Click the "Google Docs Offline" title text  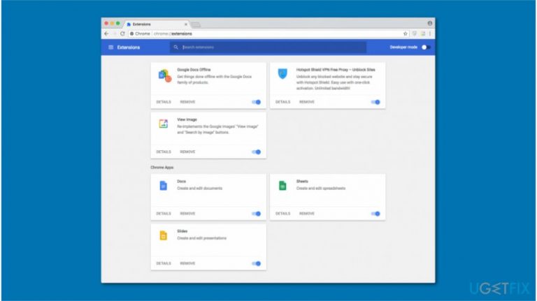[194, 70]
